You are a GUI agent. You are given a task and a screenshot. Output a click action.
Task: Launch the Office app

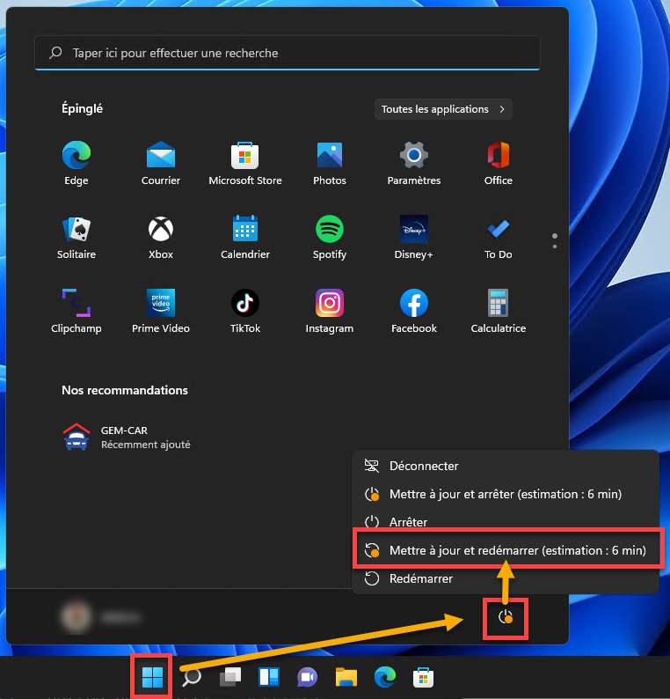click(499, 163)
